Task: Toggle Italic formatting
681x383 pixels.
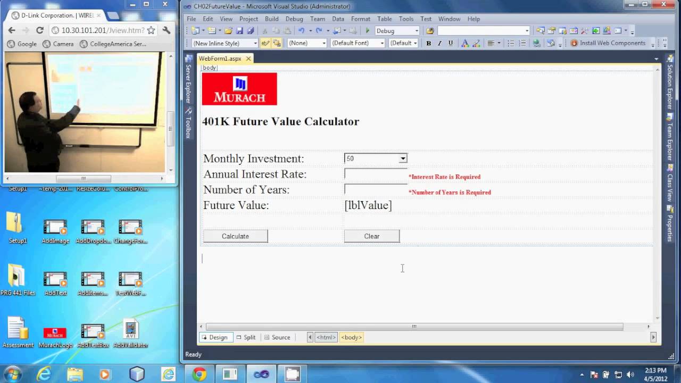Action: [439, 43]
